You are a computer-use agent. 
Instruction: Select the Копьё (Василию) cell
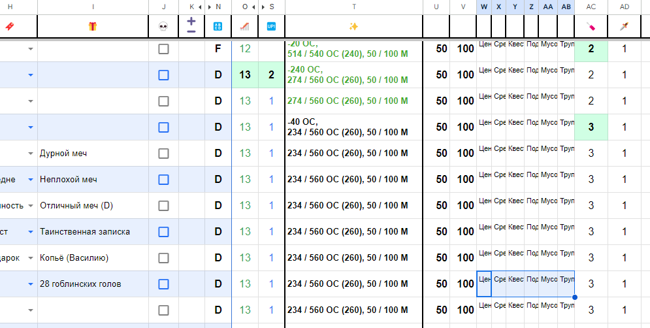[x=93, y=258]
